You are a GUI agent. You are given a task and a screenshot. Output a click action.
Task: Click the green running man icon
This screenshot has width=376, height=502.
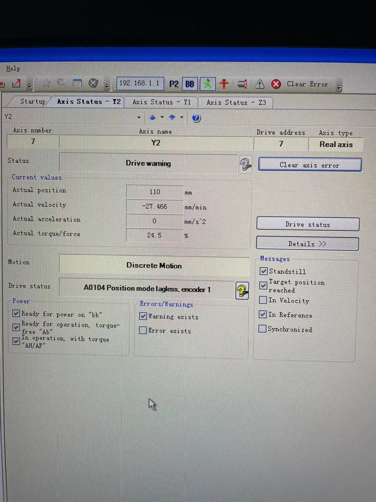(x=208, y=84)
